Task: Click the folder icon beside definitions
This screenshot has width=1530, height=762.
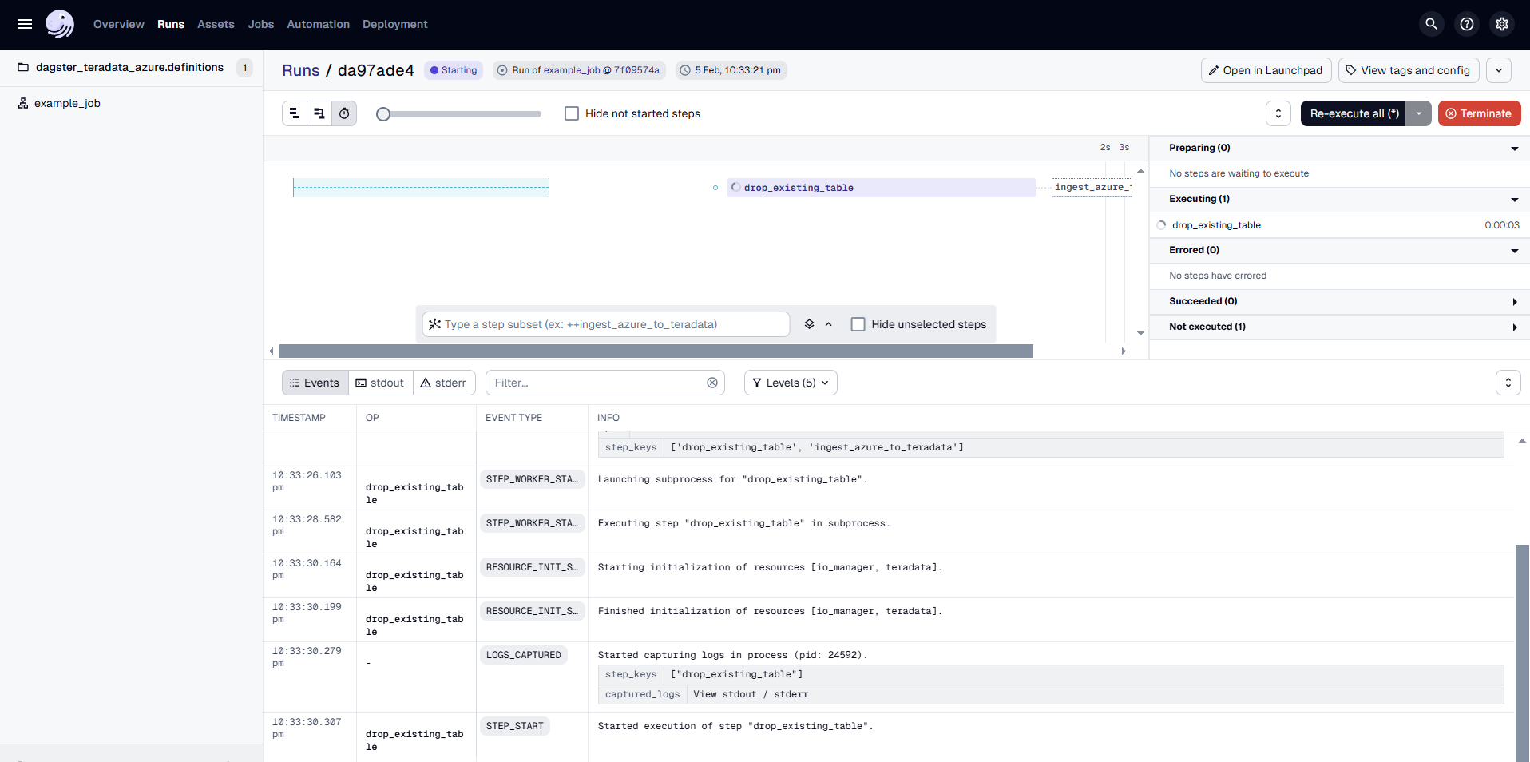Action: point(23,67)
